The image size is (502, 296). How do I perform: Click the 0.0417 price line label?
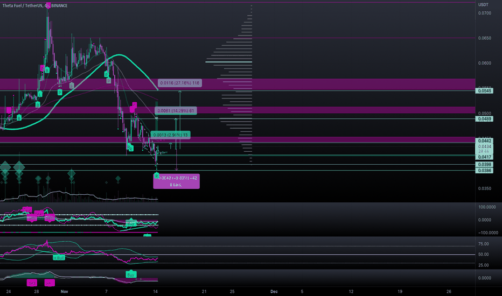click(485, 157)
